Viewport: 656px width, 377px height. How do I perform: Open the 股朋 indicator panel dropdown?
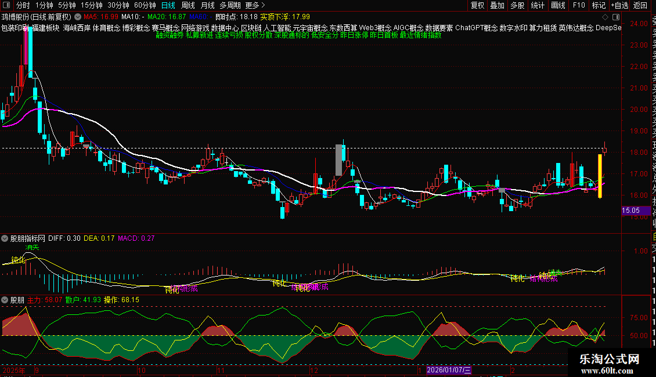5,300
